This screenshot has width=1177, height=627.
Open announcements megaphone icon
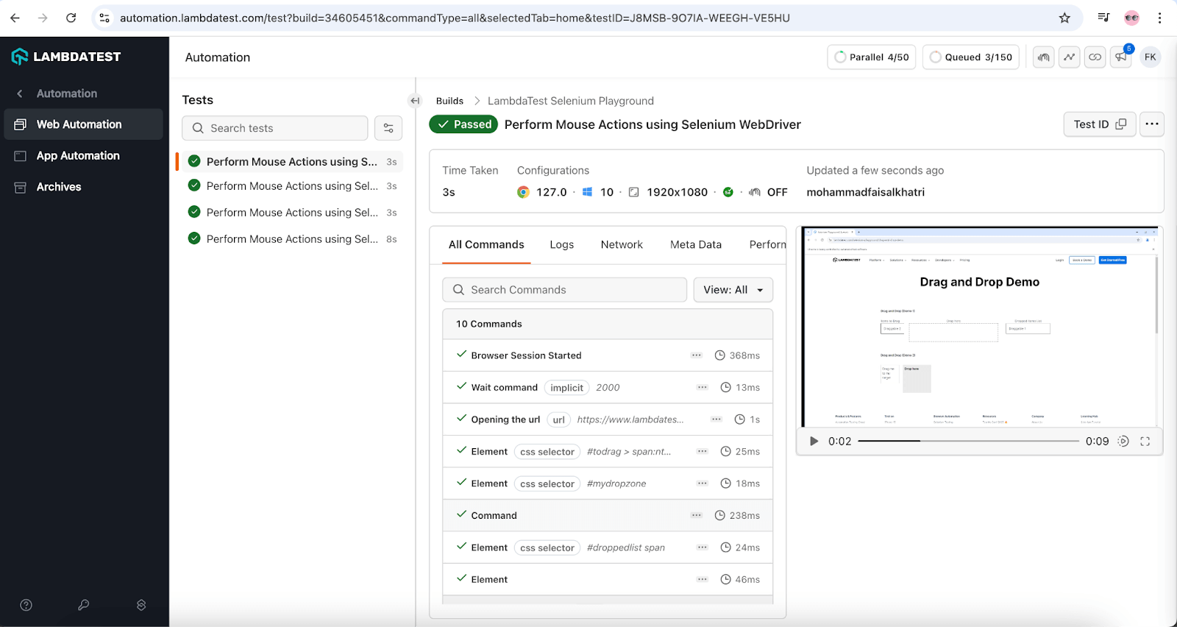(x=1121, y=57)
